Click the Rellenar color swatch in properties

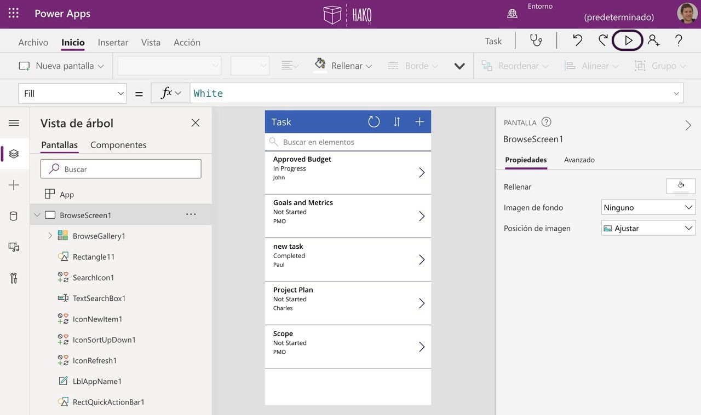click(681, 186)
